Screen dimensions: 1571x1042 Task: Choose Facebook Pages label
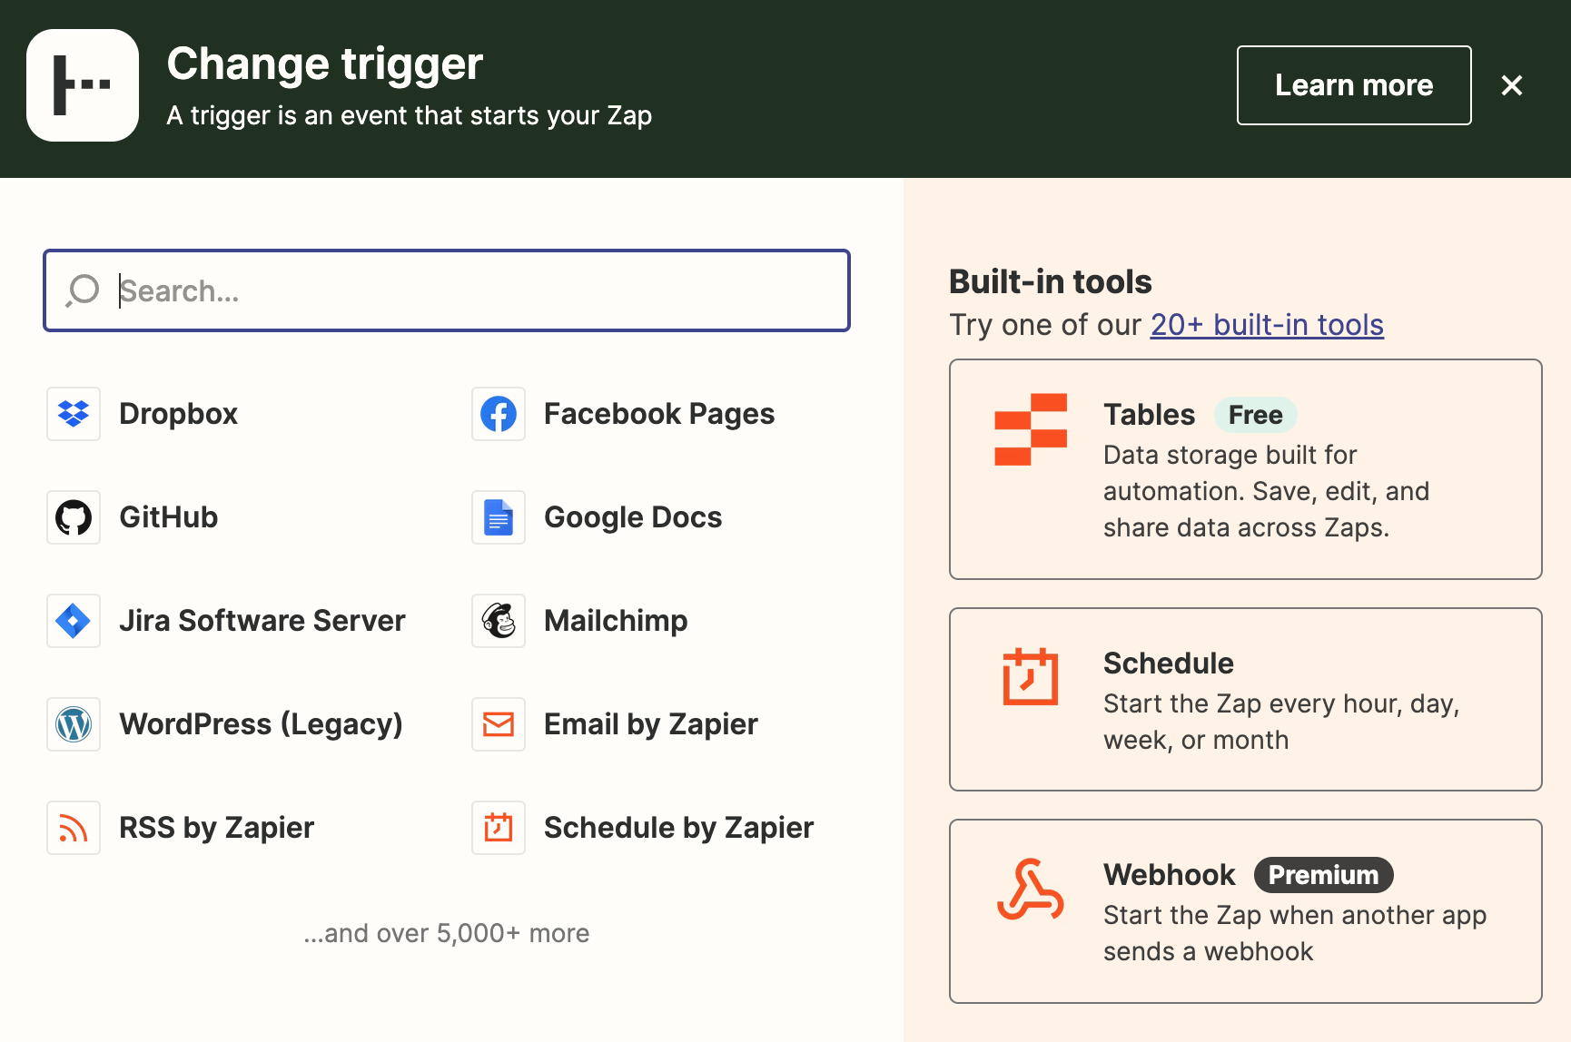tap(659, 414)
